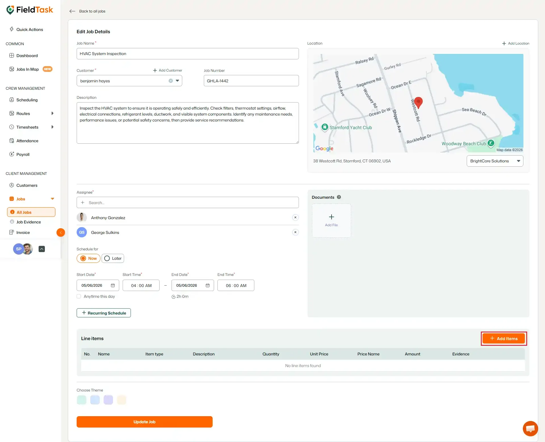Viewport: 545px width, 442px height.
Task: Remove assignee George Sulkins
Action: pyautogui.click(x=295, y=232)
